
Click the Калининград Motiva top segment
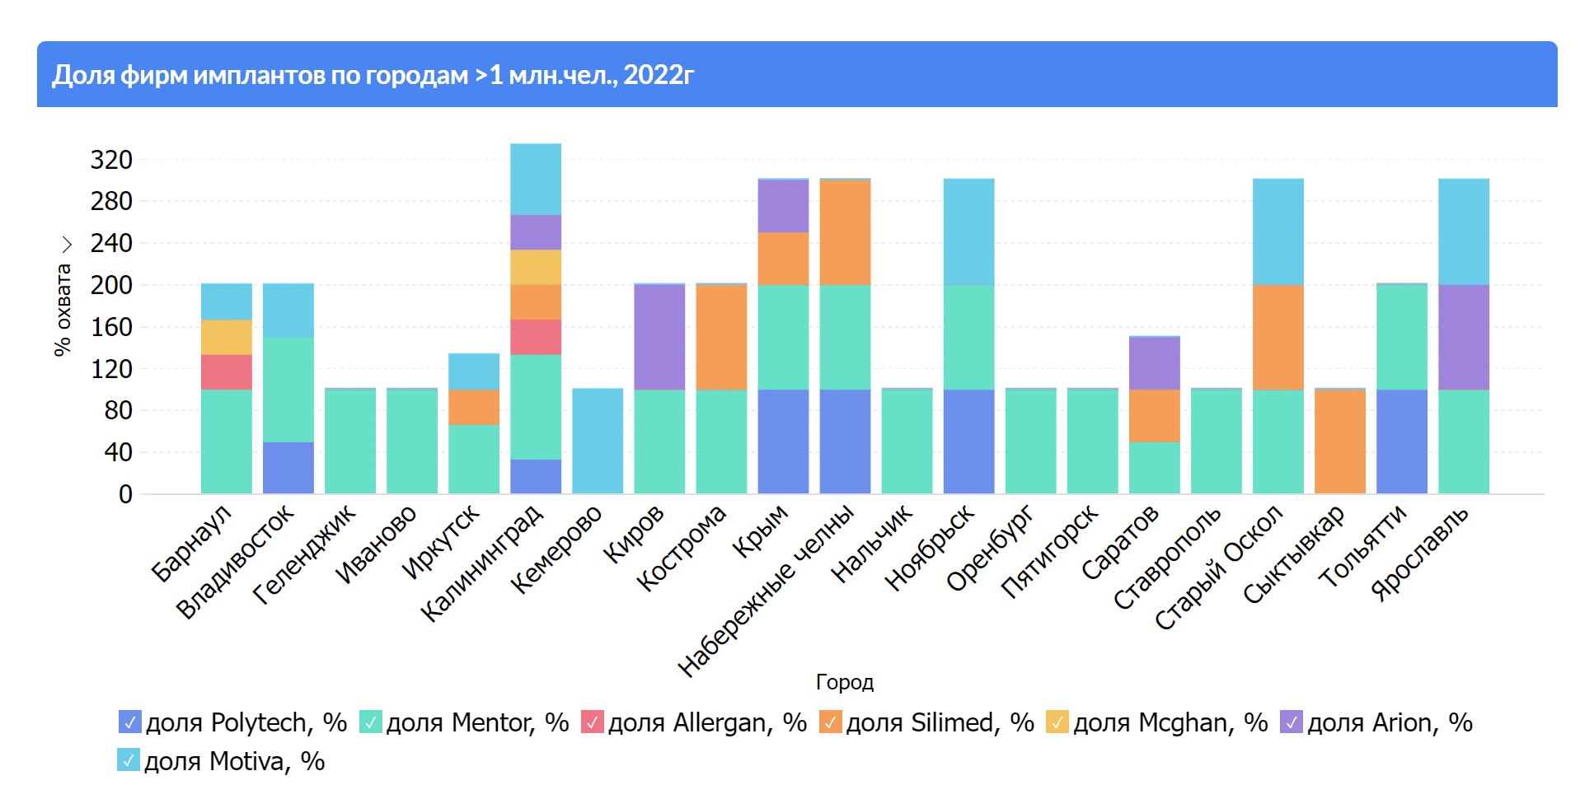tap(536, 180)
